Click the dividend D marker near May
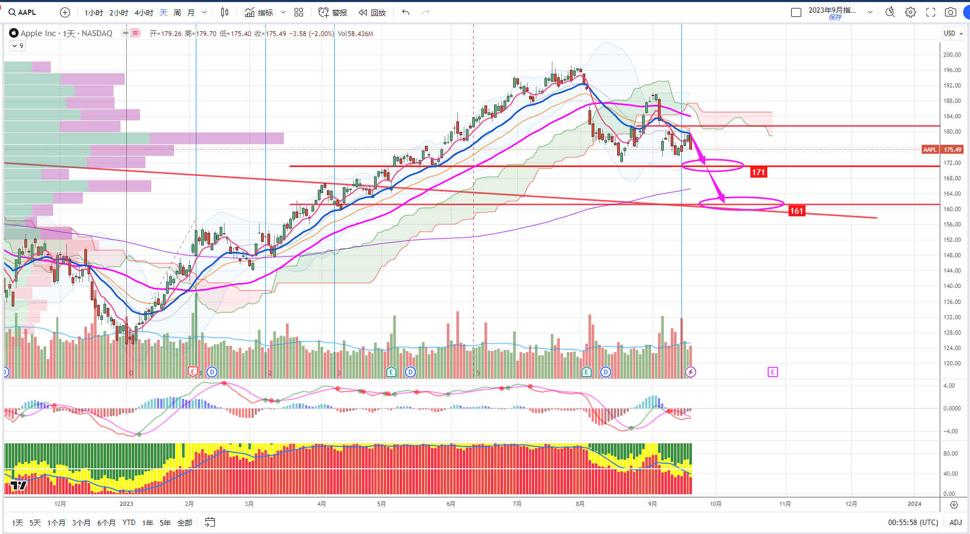Image resolution: width=970 pixels, height=534 pixels. pyautogui.click(x=410, y=372)
